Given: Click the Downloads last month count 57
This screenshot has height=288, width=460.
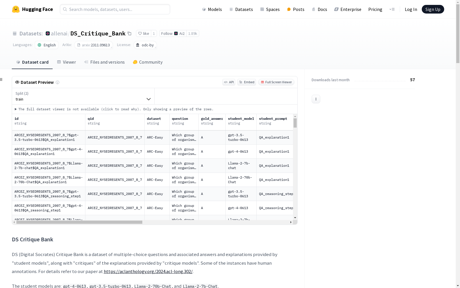Looking at the screenshot, I should (413, 80).
